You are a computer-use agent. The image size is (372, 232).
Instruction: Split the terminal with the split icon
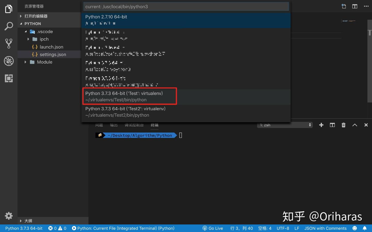pyautogui.click(x=332, y=125)
